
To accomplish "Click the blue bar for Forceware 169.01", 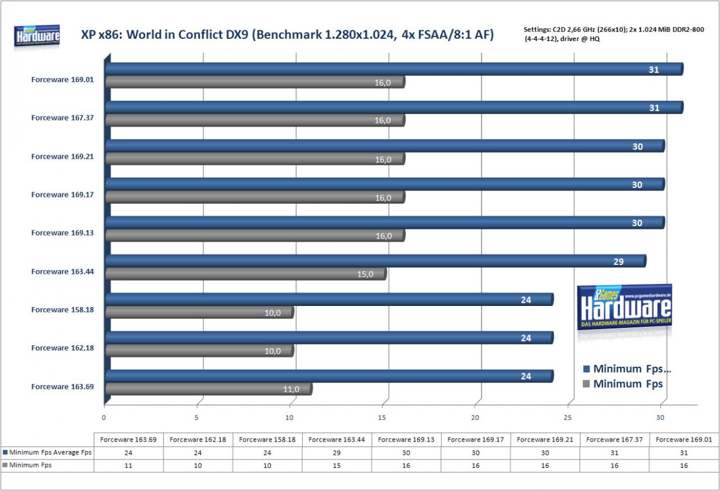I will point(394,69).
